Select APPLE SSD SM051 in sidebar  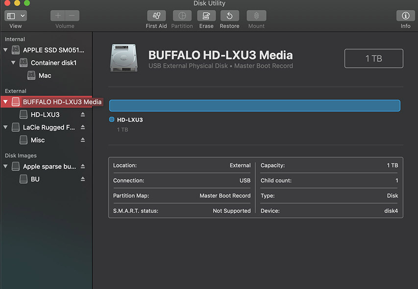pos(53,50)
